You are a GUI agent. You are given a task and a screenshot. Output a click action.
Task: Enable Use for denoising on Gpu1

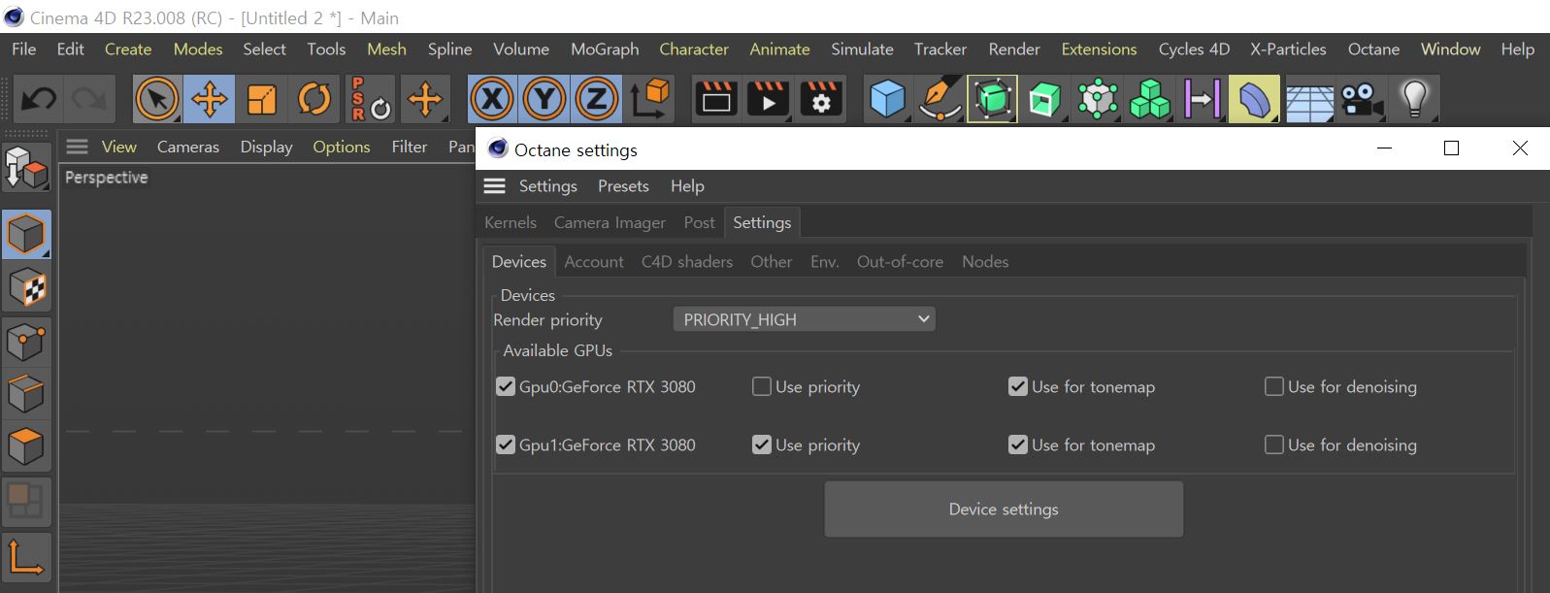click(x=1274, y=445)
